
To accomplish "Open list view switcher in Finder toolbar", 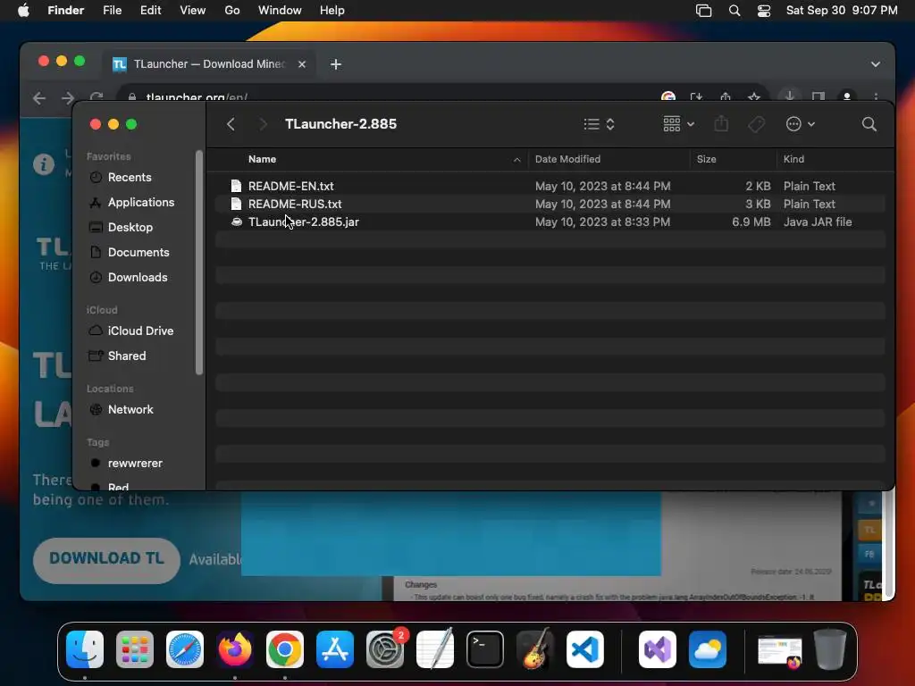I will pyautogui.click(x=599, y=124).
